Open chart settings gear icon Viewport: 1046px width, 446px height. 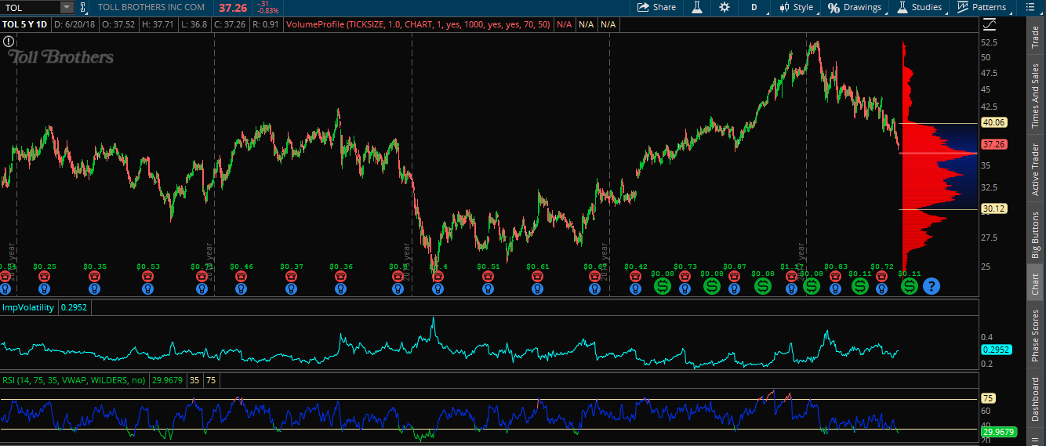click(x=725, y=7)
